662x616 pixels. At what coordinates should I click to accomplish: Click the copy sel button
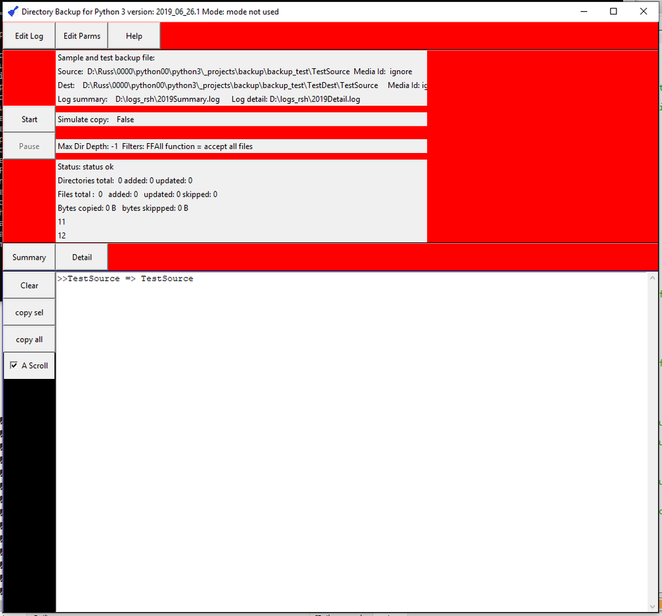(x=28, y=312)
